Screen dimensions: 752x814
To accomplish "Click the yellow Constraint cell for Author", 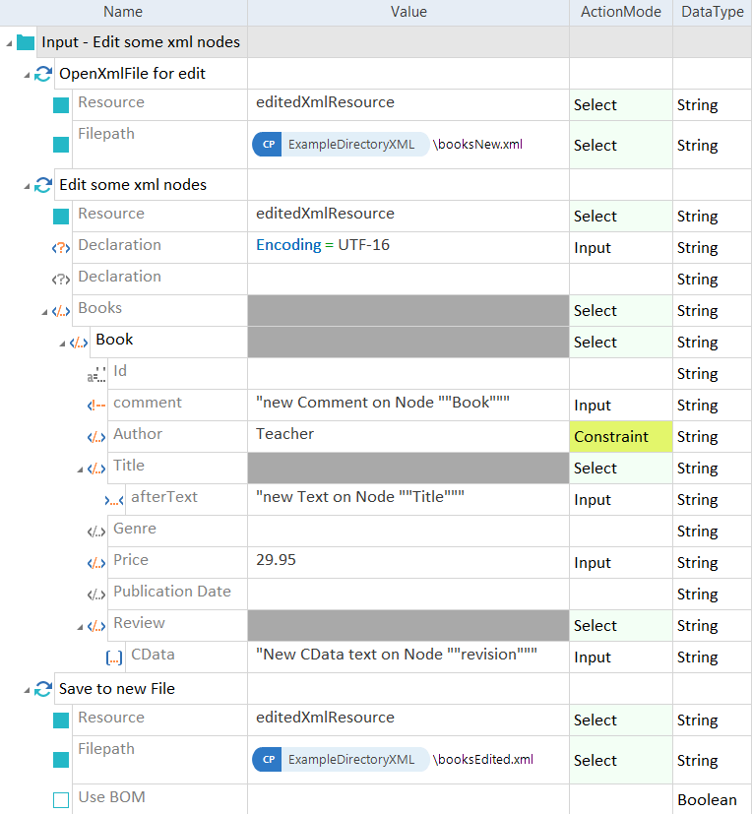I will 620,436.
